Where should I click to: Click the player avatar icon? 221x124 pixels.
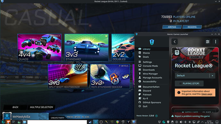(x=7, y=116)
